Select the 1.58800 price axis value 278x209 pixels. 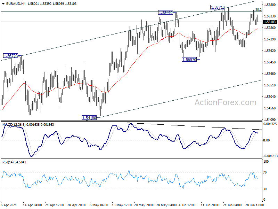(x=270, y=5)
